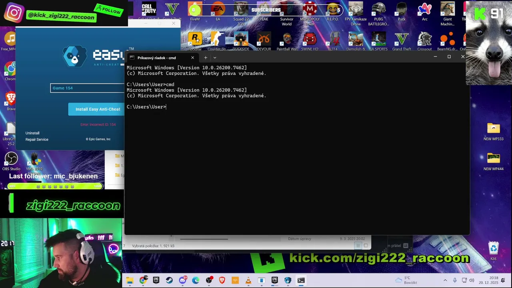This screenshot has height=288, width=512.
Task: Select the SWINE HD desktop icon
Action: pyautogui.click(x=310, y=41)
